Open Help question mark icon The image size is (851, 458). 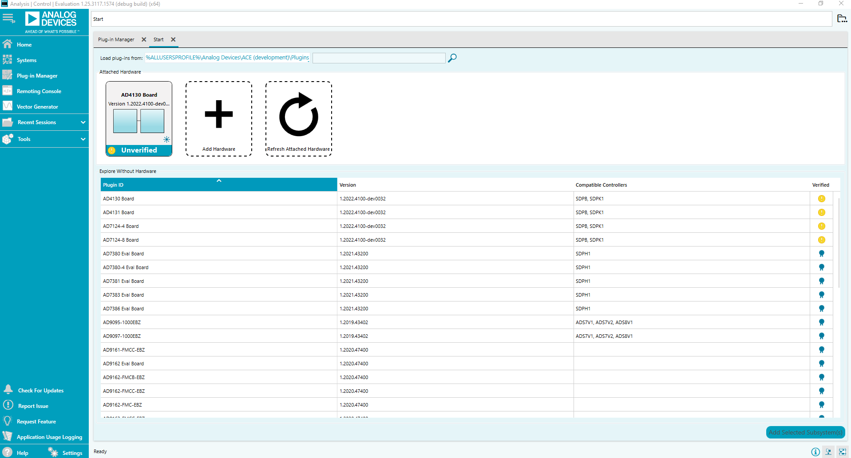click(8, 452)
